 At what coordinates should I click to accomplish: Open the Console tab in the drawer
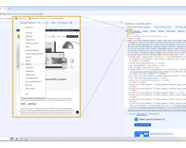tap(131, 114)
